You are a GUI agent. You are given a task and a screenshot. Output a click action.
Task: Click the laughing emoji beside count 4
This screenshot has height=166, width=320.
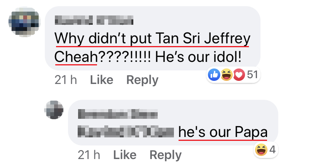click(x=261, y=150)
